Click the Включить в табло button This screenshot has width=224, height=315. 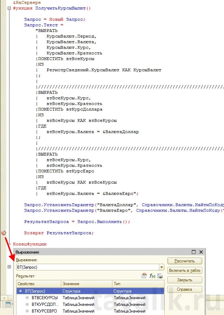pyautogui.click(x=184, y=270)
